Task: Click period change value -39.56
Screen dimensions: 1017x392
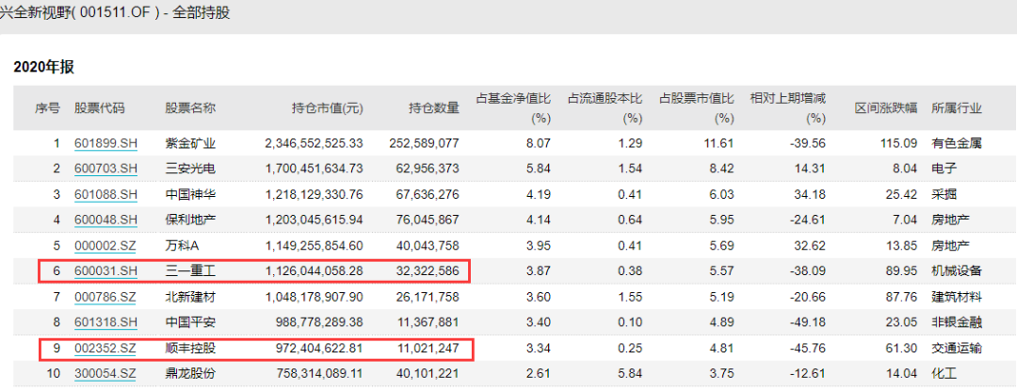Action: coord(806,143)
